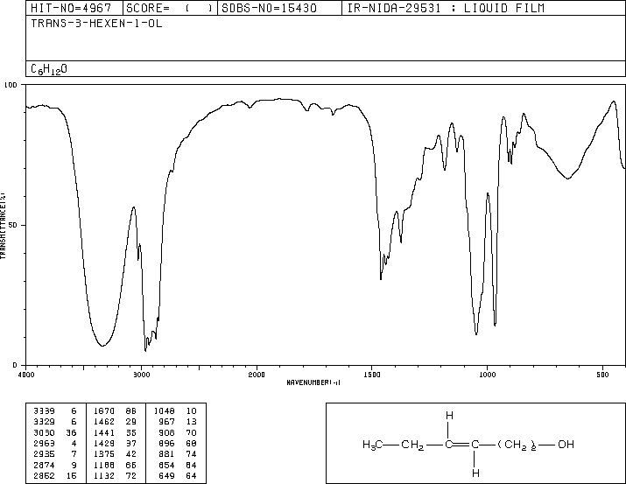Select peak wavenumber 881 in the table
This screenshot has width=626, height=484.
pyautogui.click(x=167, y=454)
